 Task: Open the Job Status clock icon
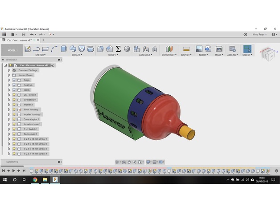245,34
